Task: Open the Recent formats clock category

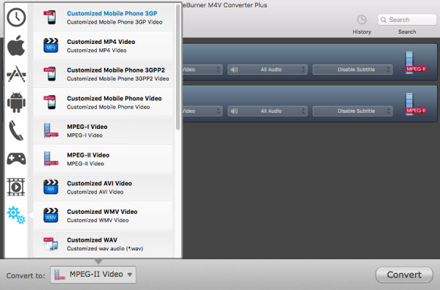Action: (16, 18)
